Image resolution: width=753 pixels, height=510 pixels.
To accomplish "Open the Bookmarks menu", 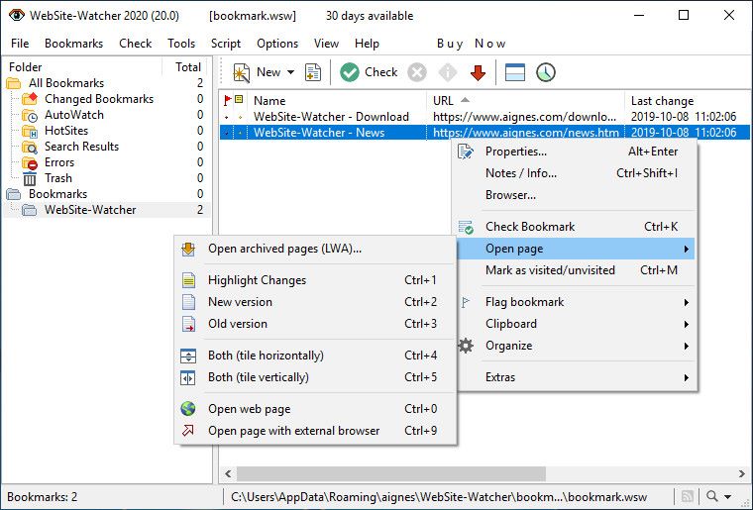I will (73, 44).
